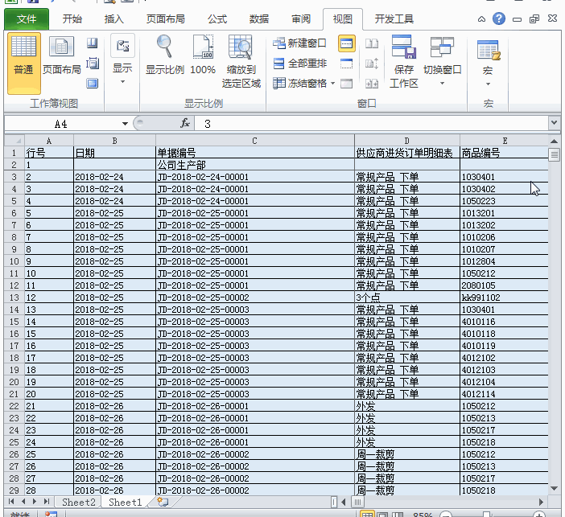Open the Name Box dropdown arrow
The width and height of the screenshot is (565, 517).
pyautogui.click(x=125, y=124)
